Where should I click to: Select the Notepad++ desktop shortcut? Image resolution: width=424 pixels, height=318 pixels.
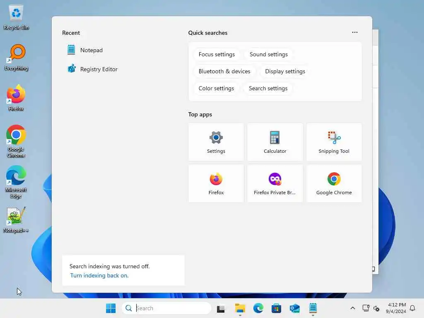click(x=16, y=219)
